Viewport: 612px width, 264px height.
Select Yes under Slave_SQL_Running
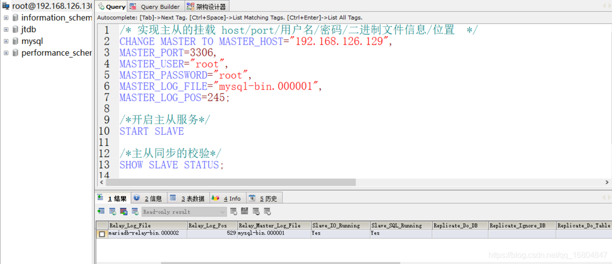tap(401, 233)
